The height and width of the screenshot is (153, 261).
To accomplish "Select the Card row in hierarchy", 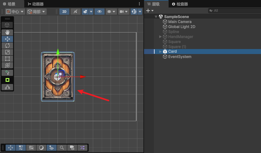I will (x=203, y=52).
